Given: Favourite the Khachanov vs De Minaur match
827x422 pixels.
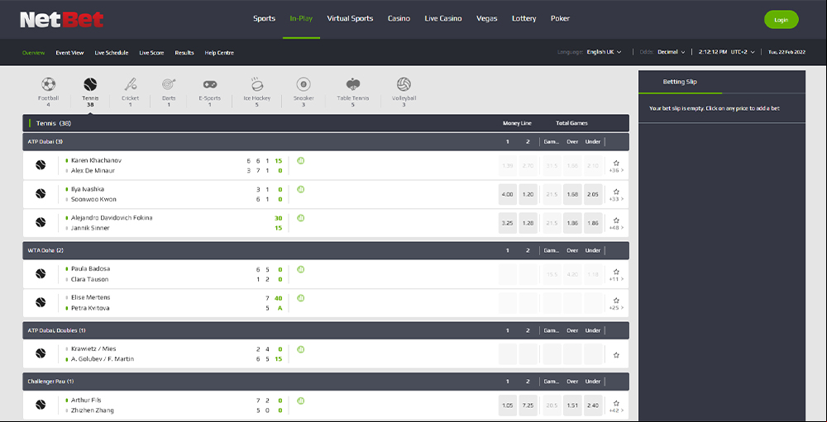Looking at the screenshot, I should pyautogui.click(x=616, y=163).
